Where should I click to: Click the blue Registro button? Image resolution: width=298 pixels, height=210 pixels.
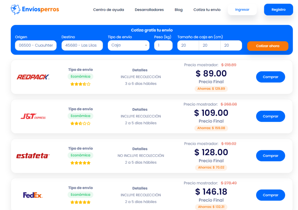278,10
